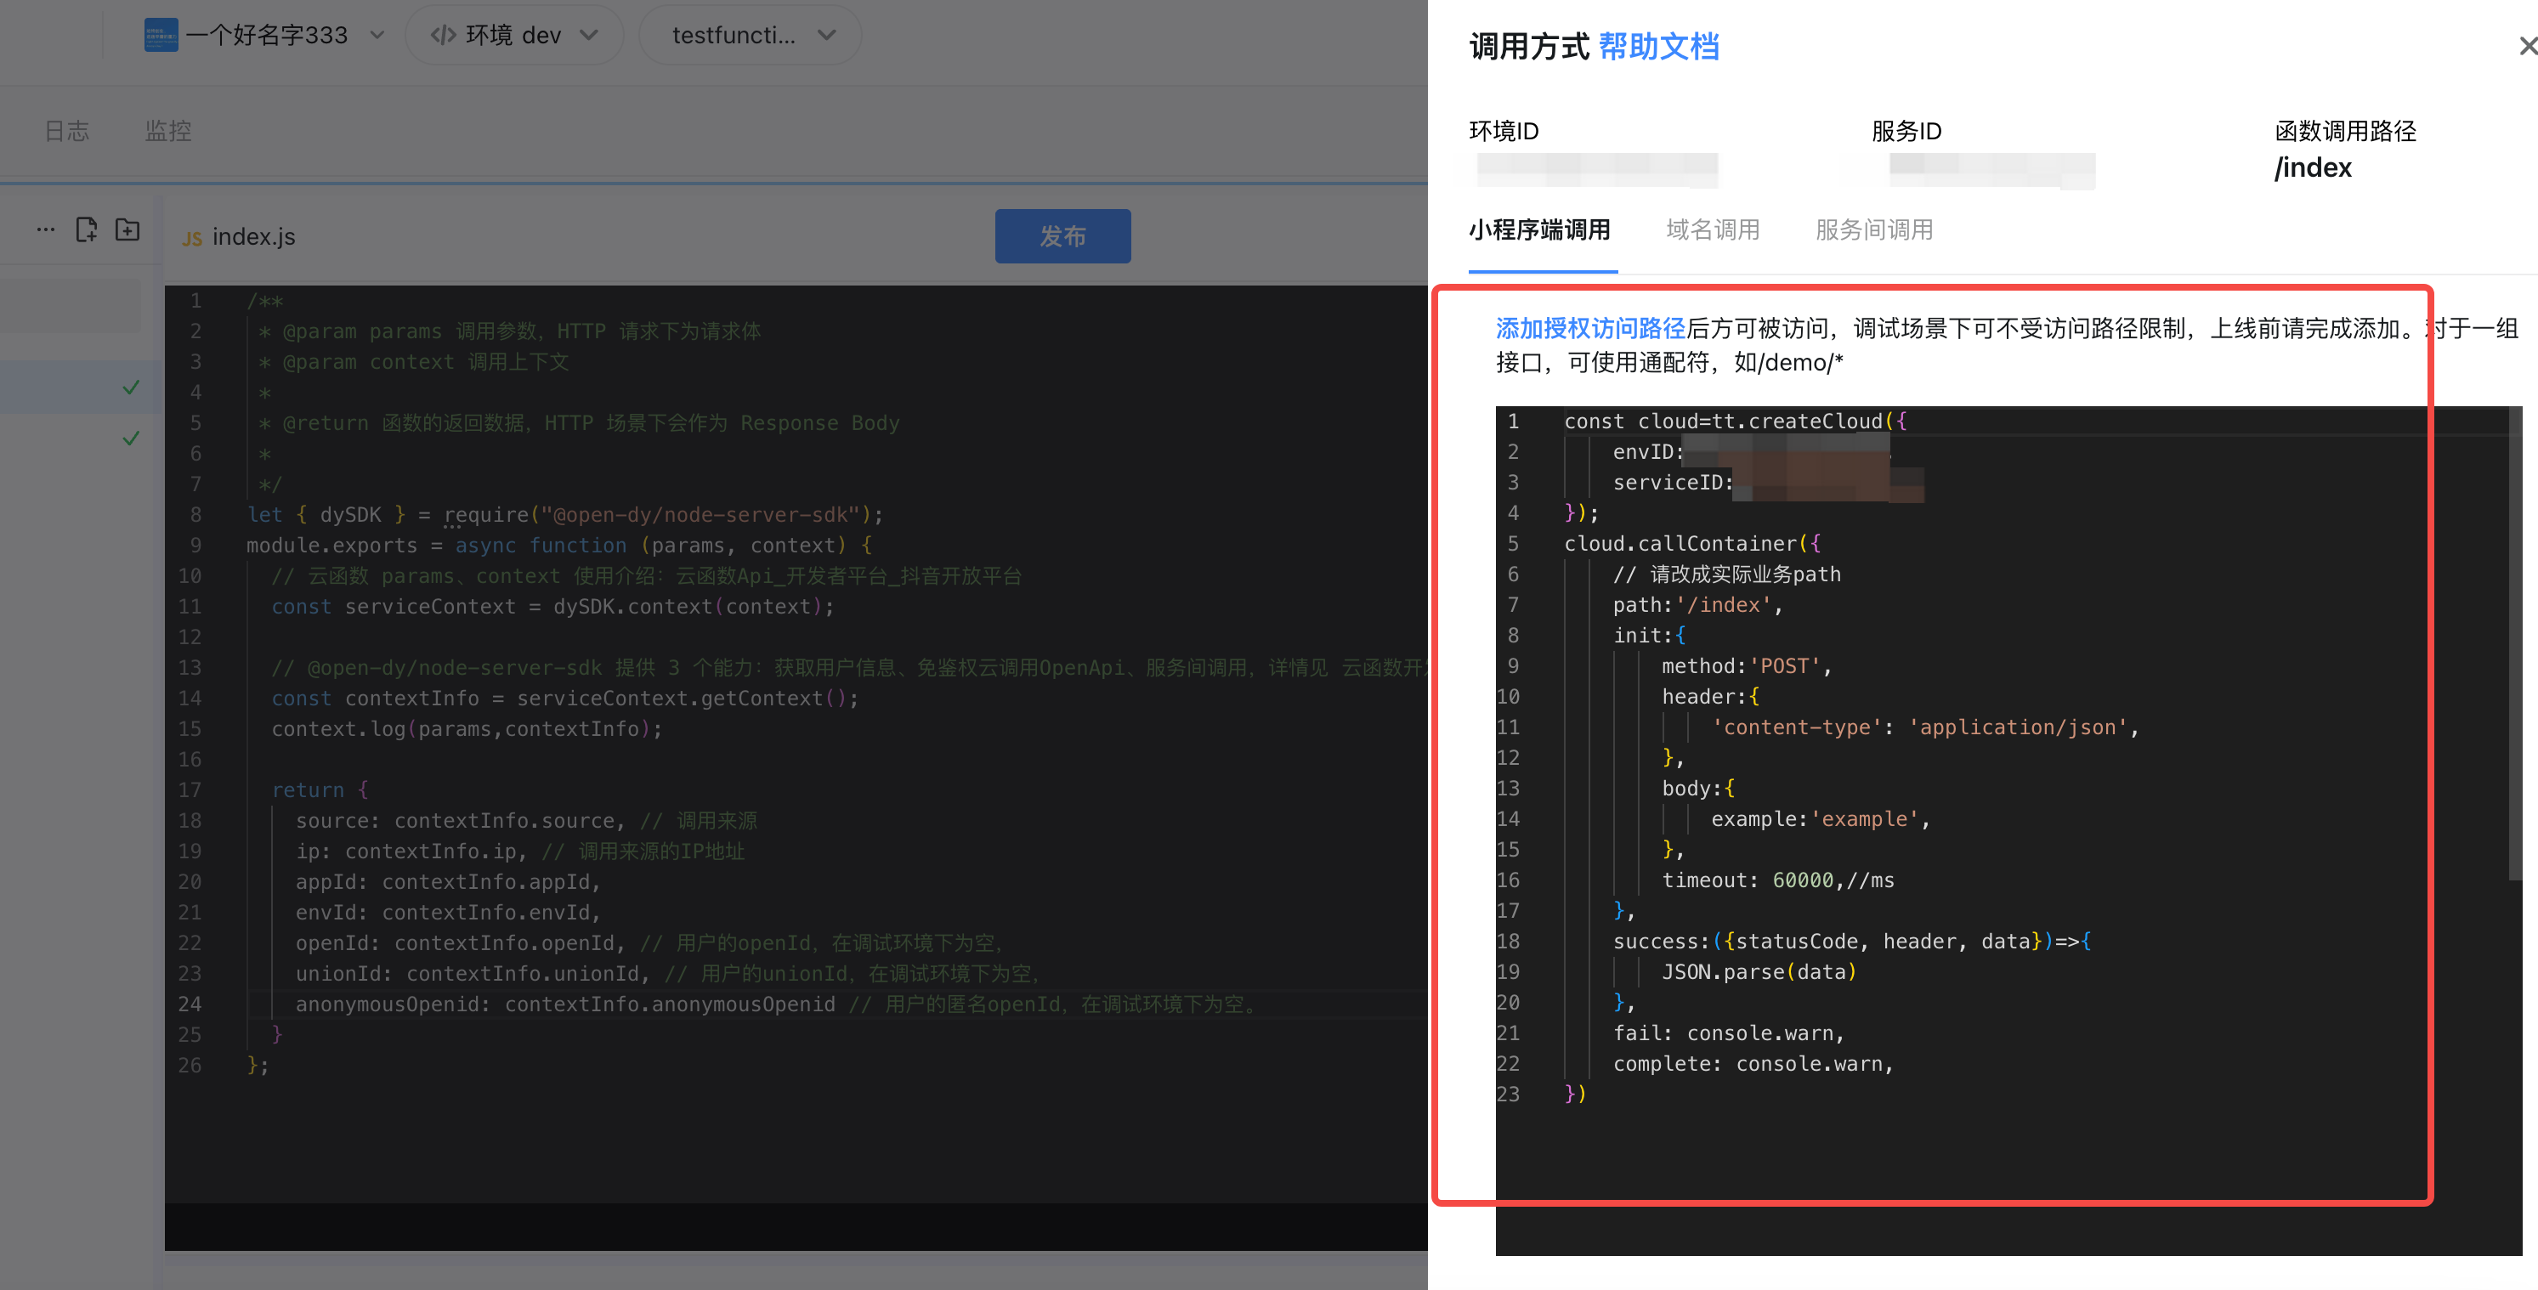Select the 小程序端调用 tab
Image resolution: width=2538 pixels, height=1290 pixels.
tap(1539, 229)
